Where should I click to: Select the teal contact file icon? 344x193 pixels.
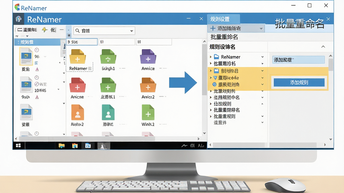pos(108,112)
